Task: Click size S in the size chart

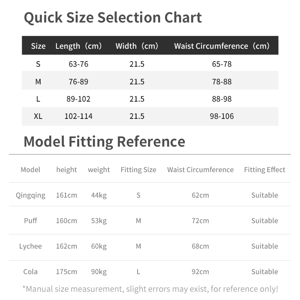Action: coord(38,64)
